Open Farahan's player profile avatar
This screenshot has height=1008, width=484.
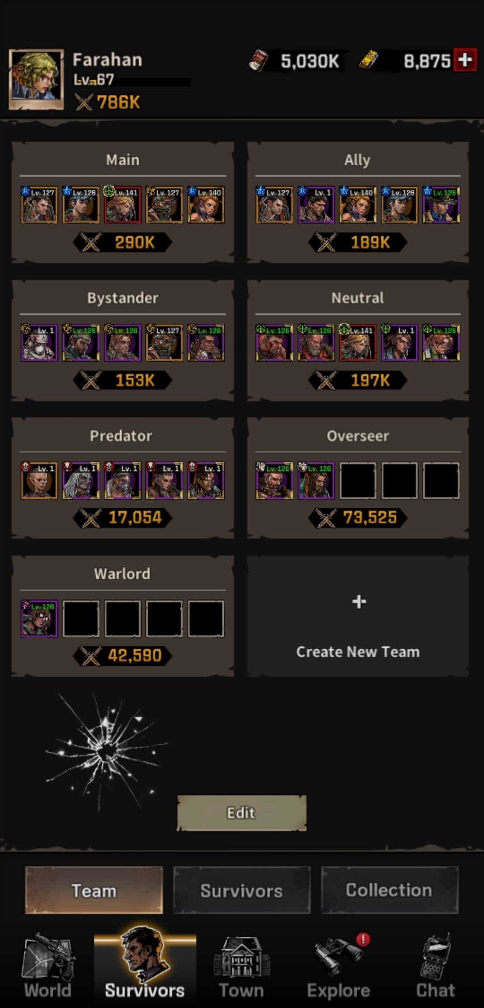pyautogui.click(x=36, y=80)
